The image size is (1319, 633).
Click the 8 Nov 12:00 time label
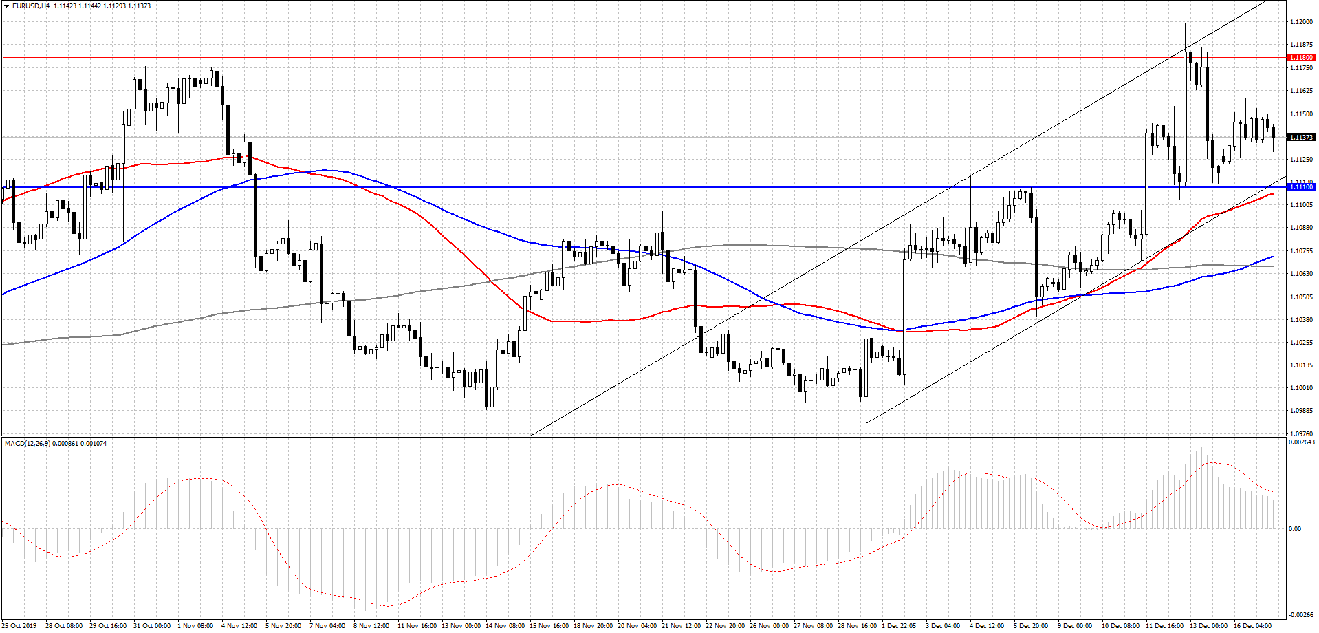(371, 626)
